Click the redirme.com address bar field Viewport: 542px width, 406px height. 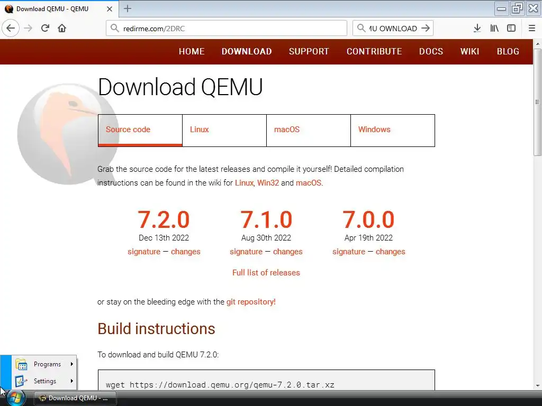[227, 29]
